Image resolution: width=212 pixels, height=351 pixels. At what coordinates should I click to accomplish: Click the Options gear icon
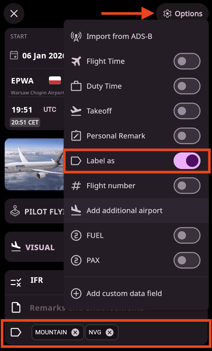point(168,13)
